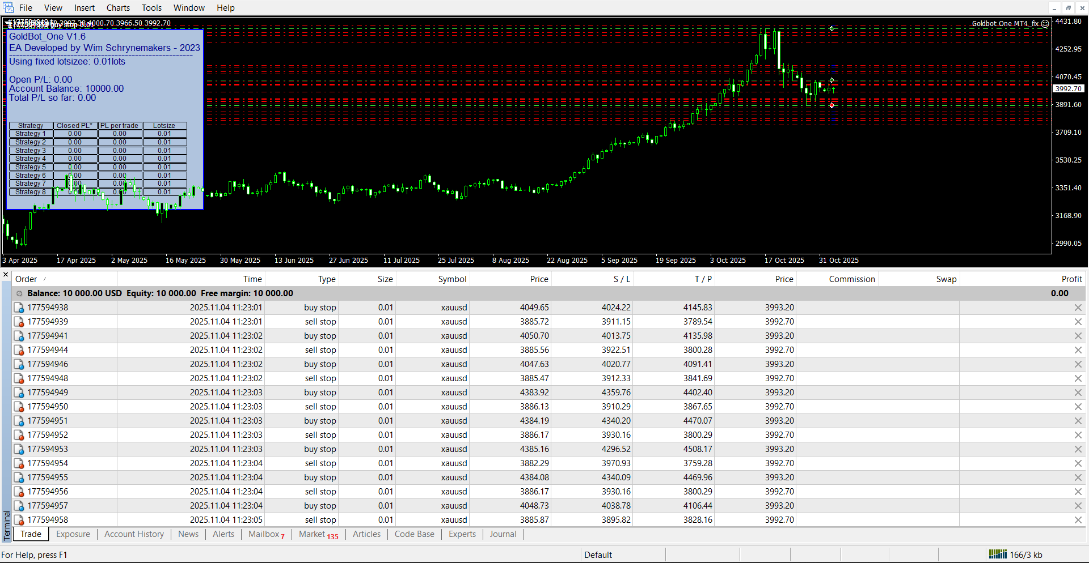
Task: Delete pending order 177594938
Action: click(x=1078, y=308)
